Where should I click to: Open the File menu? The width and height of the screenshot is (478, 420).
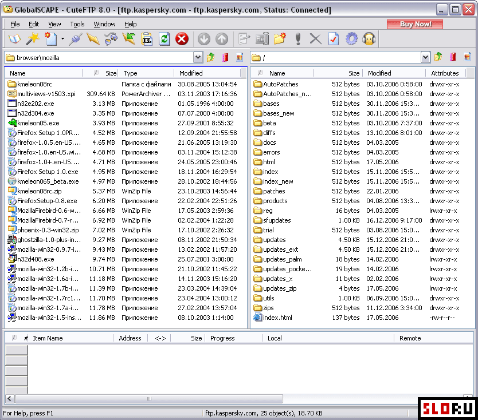click(15, 24)
